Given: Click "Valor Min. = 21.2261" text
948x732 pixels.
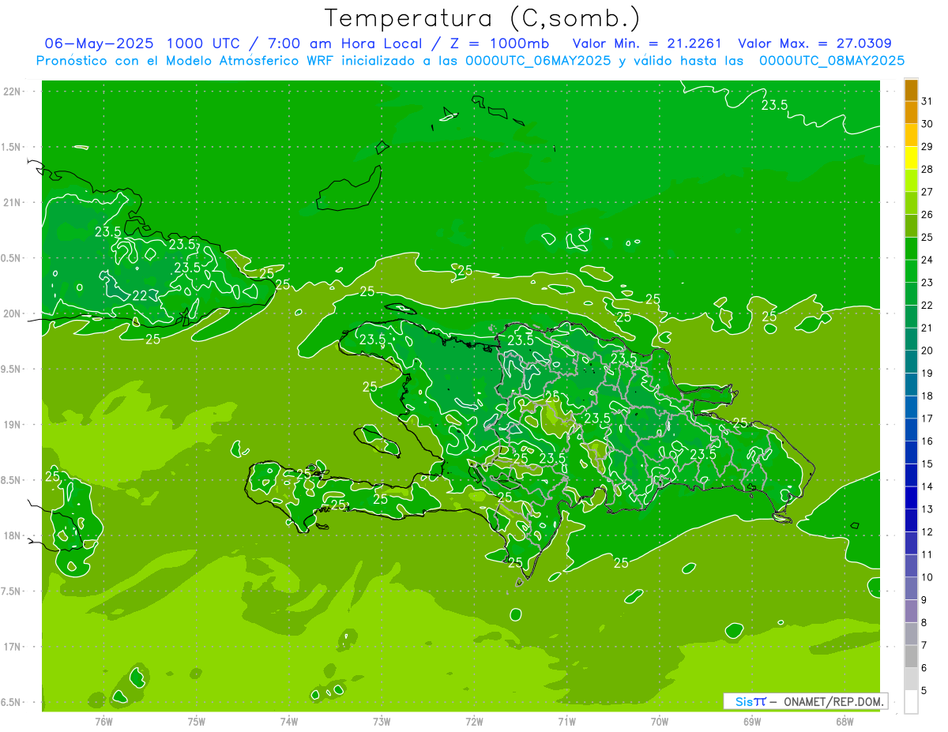Looking at the screenshot, I should (647, 43).
